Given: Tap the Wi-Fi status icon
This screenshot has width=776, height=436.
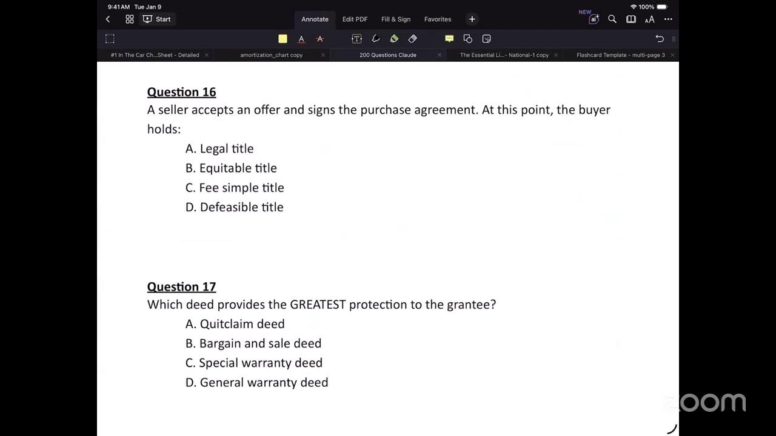Looking at the screenshot, I should (634, 7).
